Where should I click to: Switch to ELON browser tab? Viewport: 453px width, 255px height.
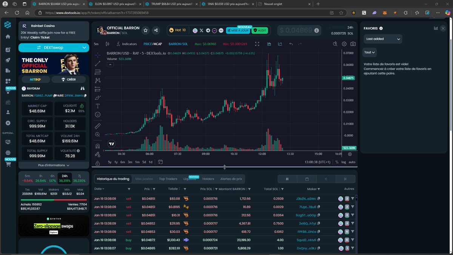pos(115,4)
